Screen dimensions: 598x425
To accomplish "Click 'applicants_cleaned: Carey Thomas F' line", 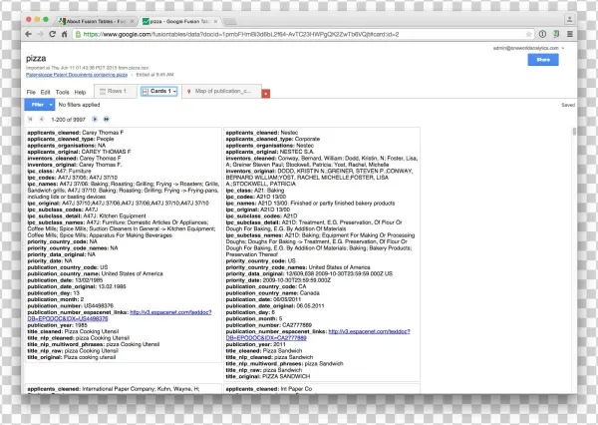I will [76, 133].
